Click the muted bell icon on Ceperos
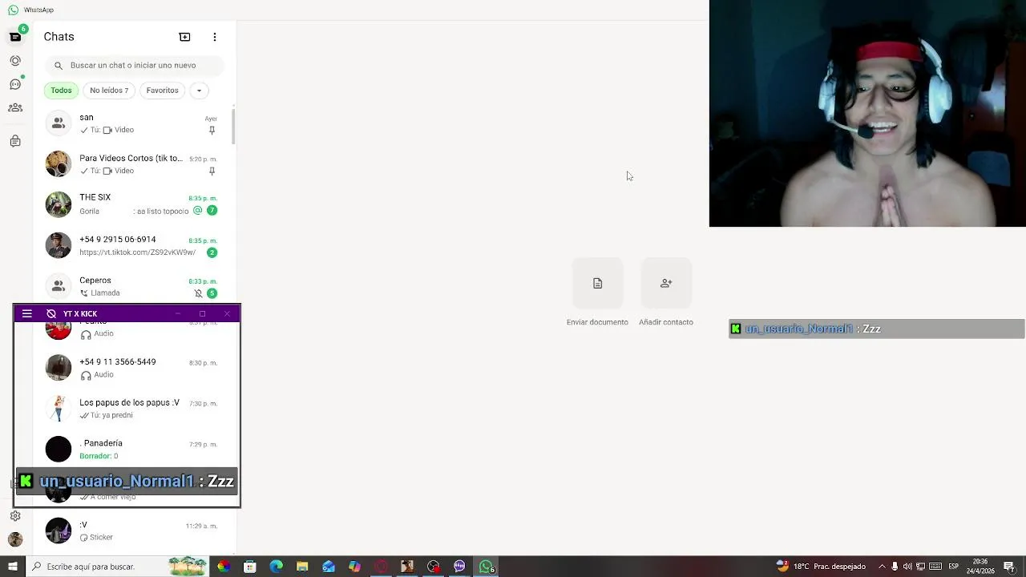The image size is (1026, 577). pyautogui.click(x=198, y=293)
